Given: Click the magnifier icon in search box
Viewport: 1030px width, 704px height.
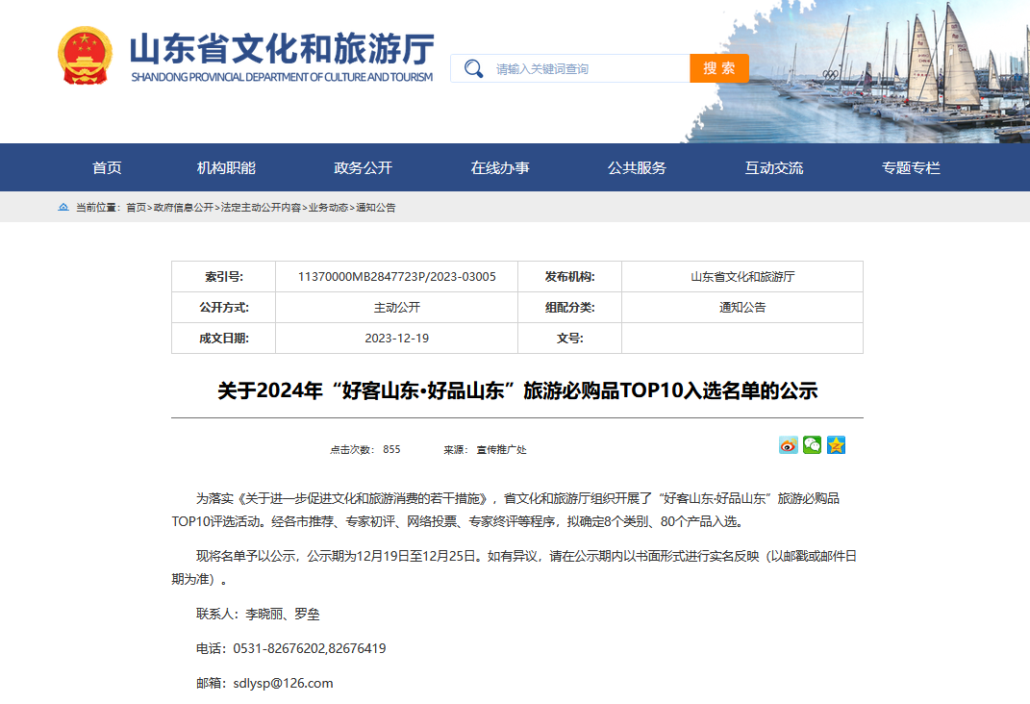Looking at the screenshot, I should tap(473, 68).
